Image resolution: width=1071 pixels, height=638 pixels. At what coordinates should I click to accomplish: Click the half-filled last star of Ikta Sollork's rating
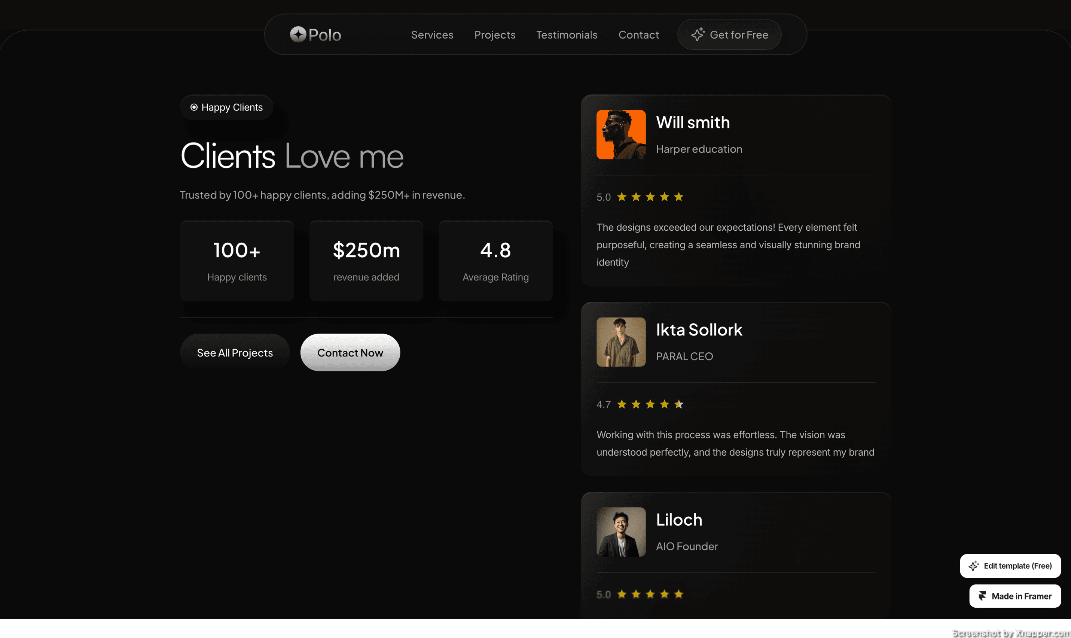click(x=679, y=404)
